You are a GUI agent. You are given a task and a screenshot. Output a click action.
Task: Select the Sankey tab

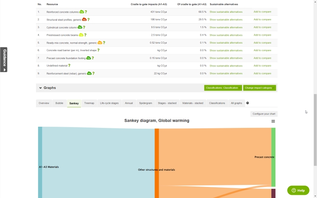tap(74, 103)
